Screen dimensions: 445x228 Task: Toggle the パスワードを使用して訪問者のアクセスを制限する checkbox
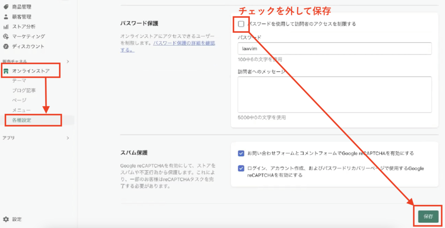coord(241,24)
